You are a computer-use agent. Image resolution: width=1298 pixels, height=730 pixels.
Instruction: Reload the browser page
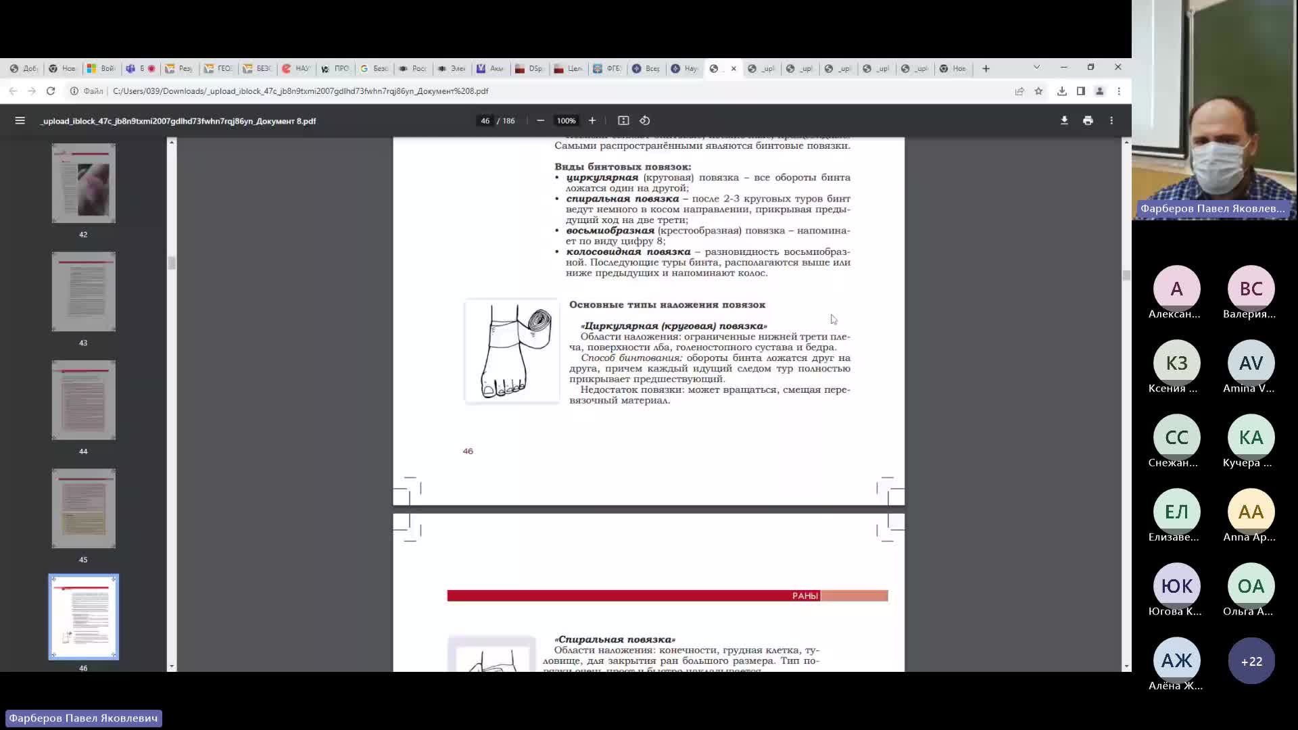click(51, 91)
